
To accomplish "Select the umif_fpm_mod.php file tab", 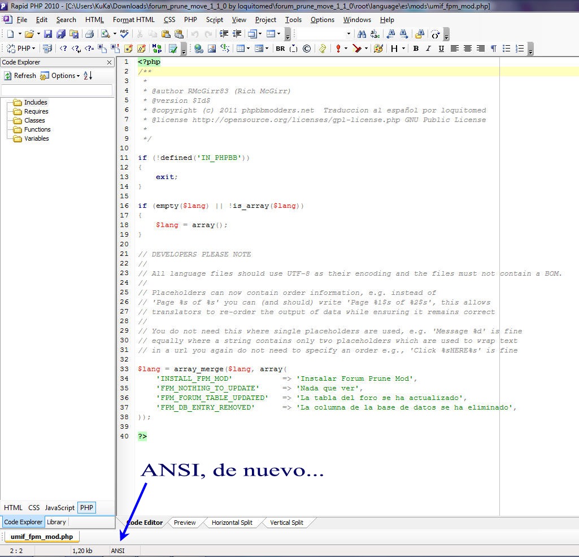I will tap(42, 537).
